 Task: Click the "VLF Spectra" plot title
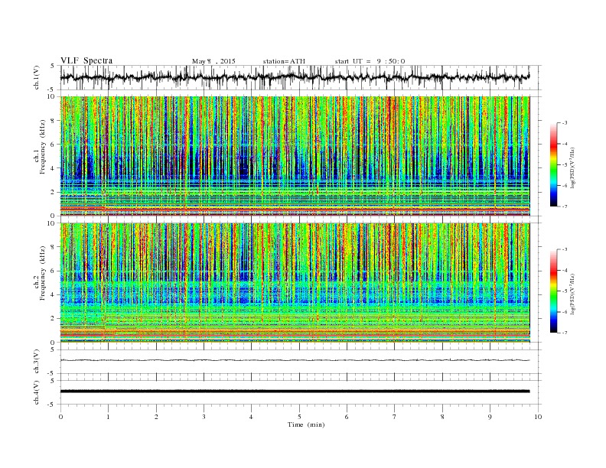86,60
